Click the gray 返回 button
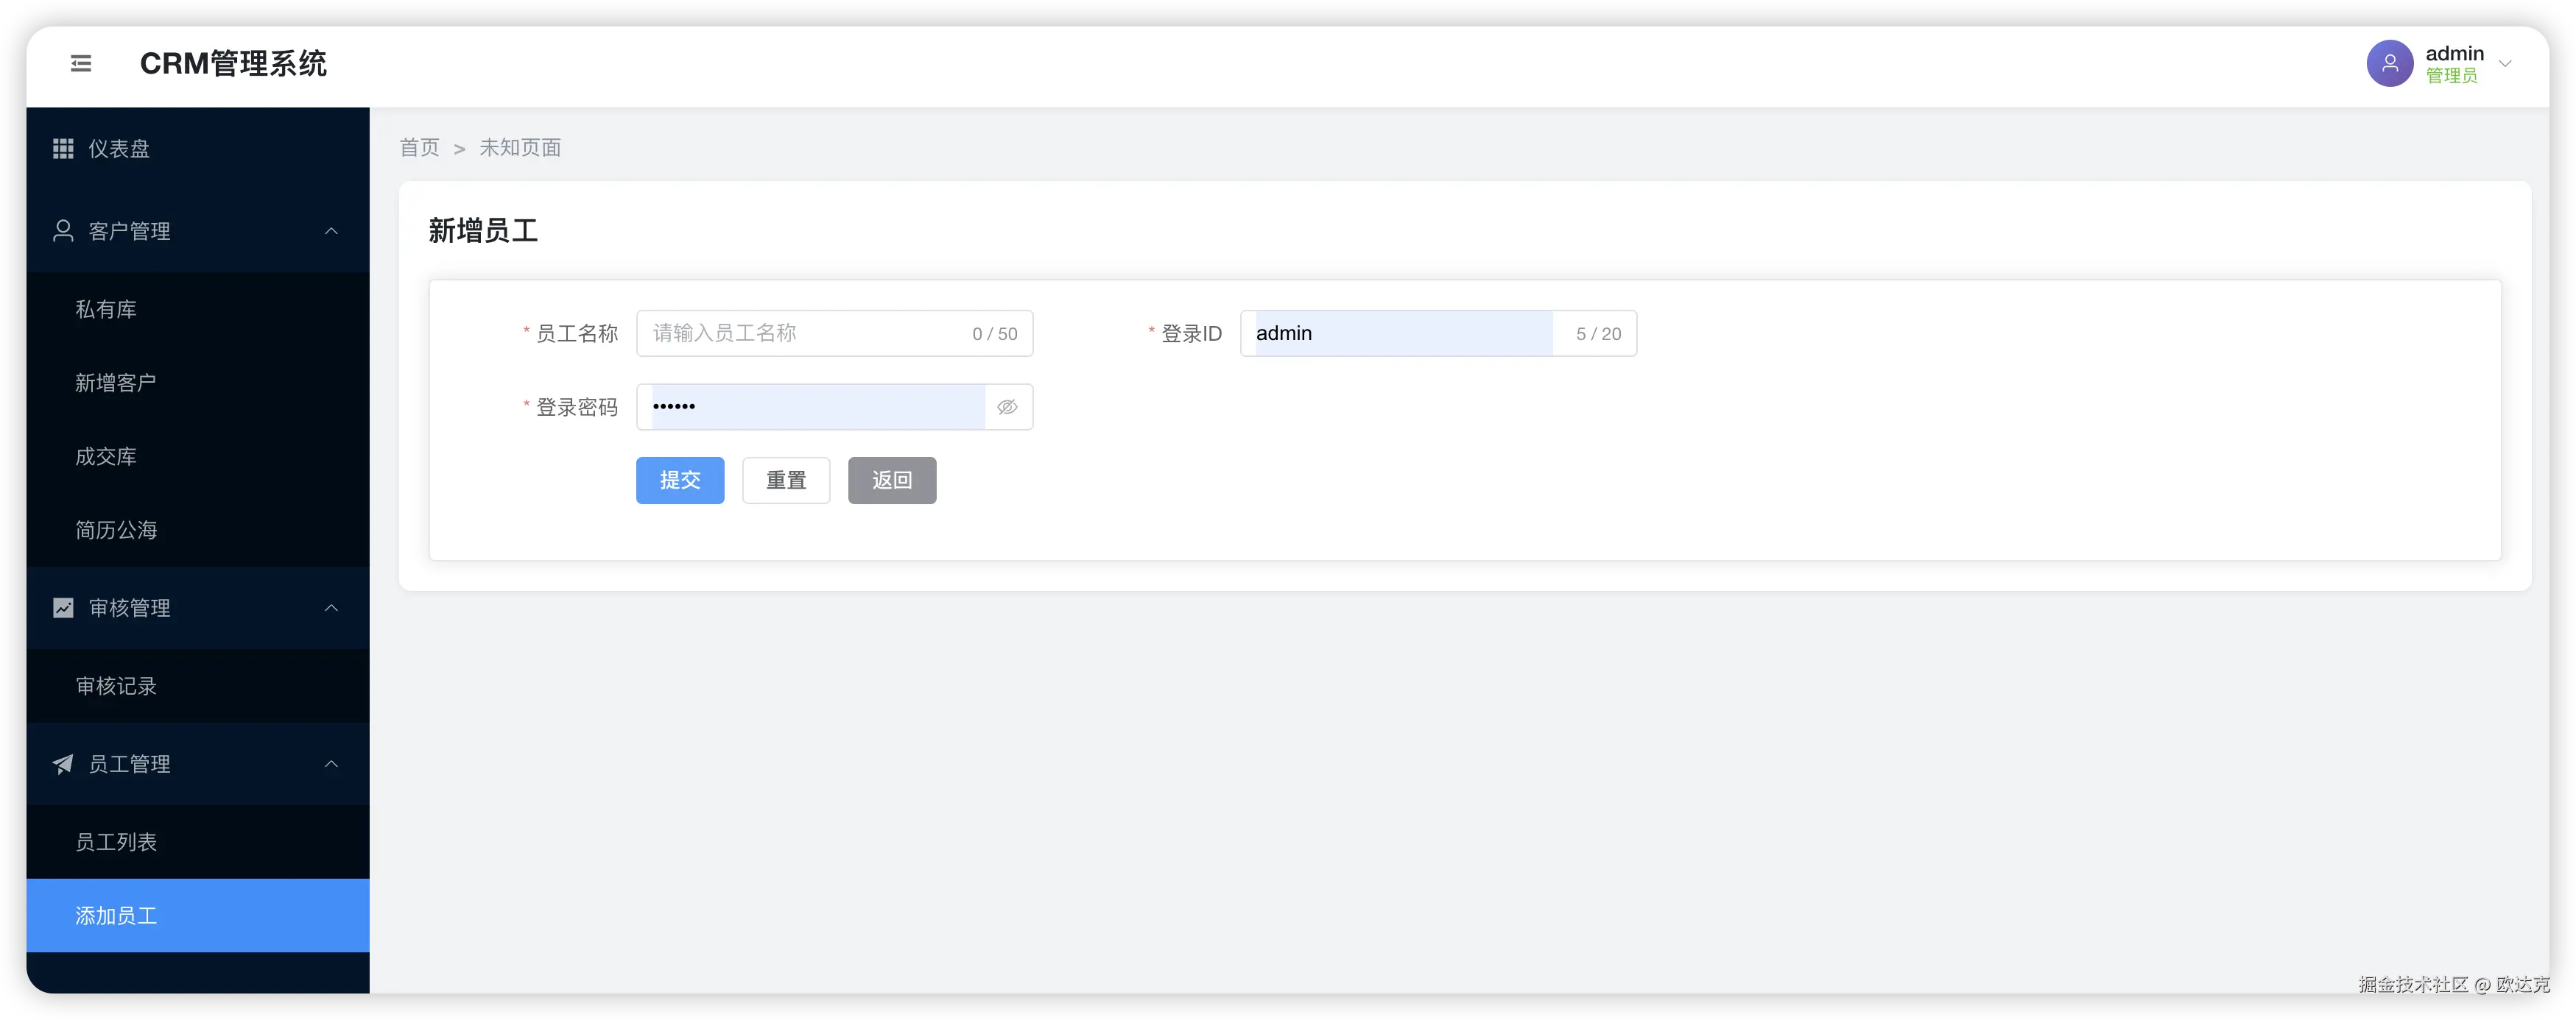Image resolution: width=2576 pixels, height=1020 pixels. click(891, 481)
